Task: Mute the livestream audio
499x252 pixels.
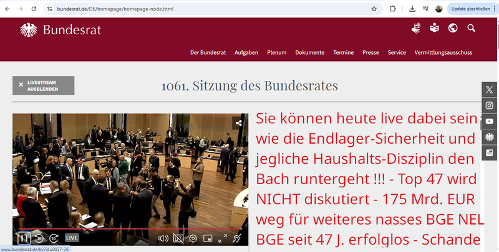Action: click(x=163, y=238)
